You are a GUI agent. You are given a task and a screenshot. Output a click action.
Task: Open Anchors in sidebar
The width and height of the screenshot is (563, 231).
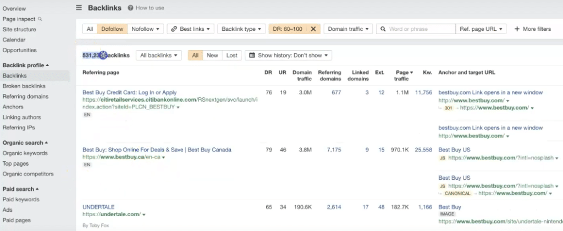[13, 107]
